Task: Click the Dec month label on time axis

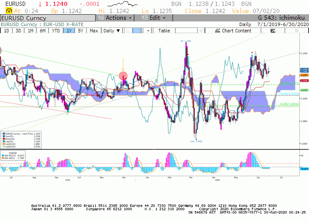Action: tap(124, 178)
